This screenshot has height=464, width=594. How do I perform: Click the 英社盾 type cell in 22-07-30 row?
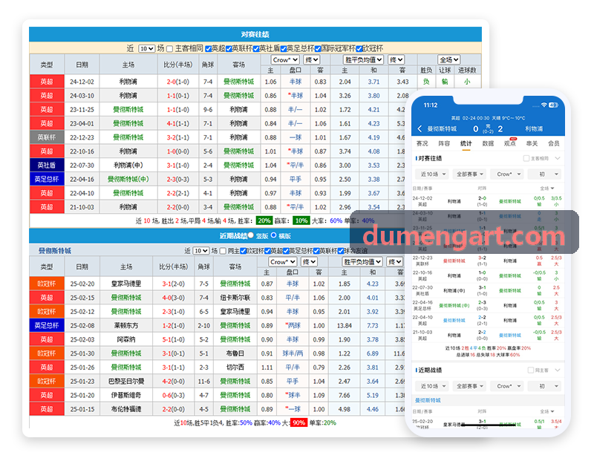[47, 165]
